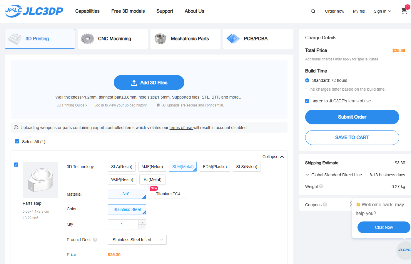This screenshot has width=411, height=264.
Task: Click the SAVE TO CART button
Action: point(352,138)
